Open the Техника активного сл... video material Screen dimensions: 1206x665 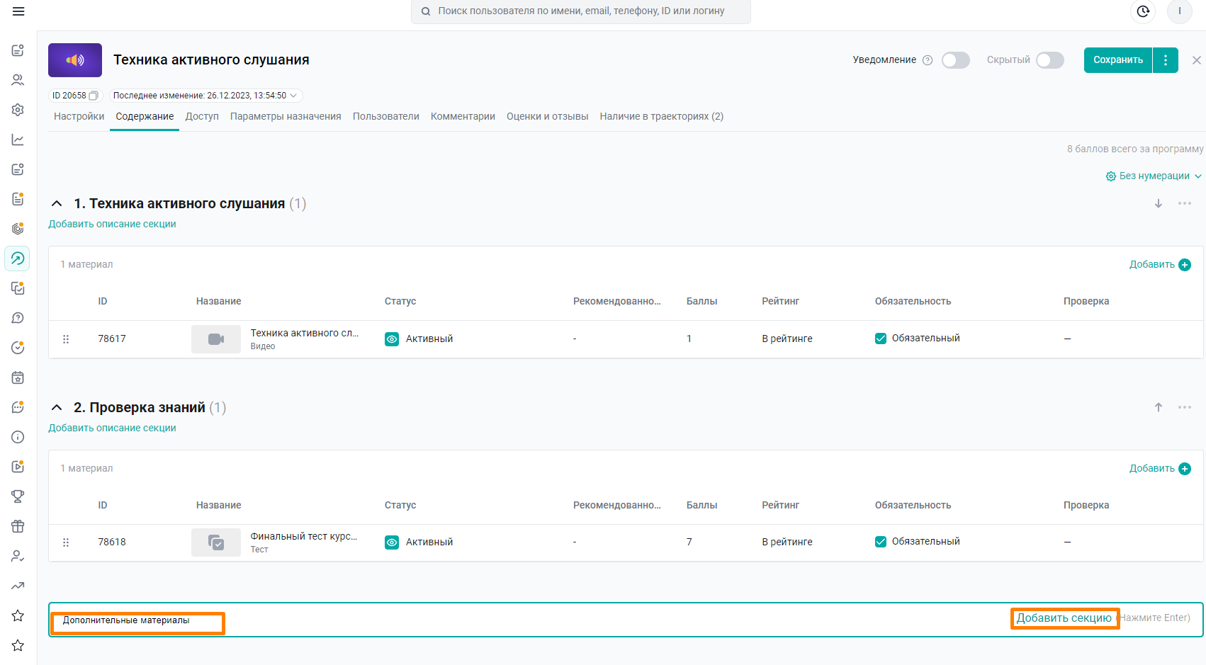[x=305, y=334]
